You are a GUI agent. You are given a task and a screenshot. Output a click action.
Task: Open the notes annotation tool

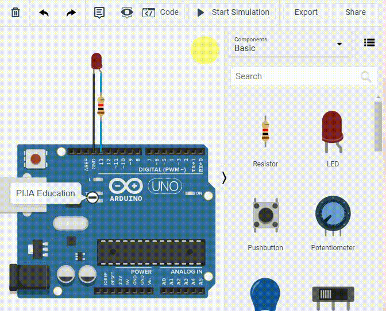click(99, 12)
